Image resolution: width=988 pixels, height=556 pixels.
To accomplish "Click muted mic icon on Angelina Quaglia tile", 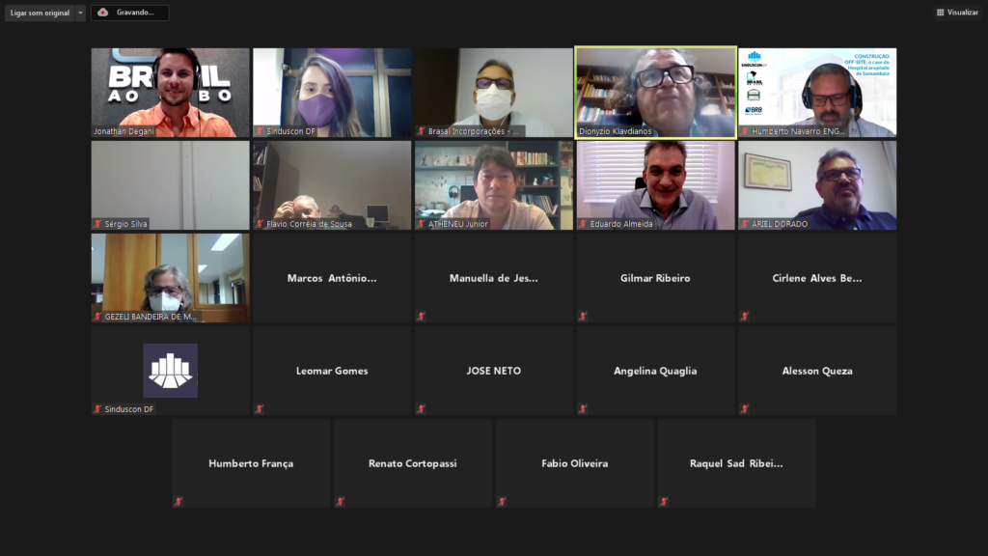I will 583,408.
